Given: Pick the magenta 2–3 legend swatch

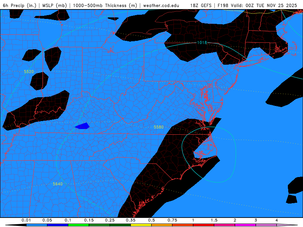Looking at the screenshot, I should tap(245, 225).
